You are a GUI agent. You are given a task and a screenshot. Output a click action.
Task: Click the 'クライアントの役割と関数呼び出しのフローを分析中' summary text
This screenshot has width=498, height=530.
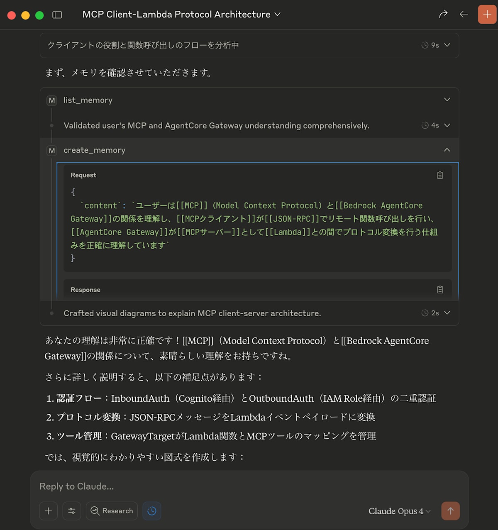pyautogui.click(x=143, y=45)
